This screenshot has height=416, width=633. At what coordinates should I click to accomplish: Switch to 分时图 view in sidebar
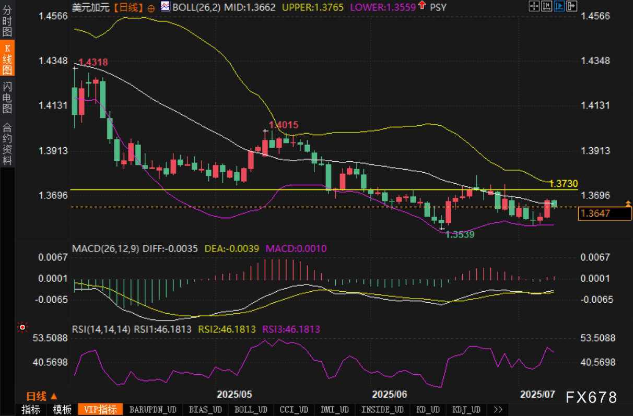point(7,20)
